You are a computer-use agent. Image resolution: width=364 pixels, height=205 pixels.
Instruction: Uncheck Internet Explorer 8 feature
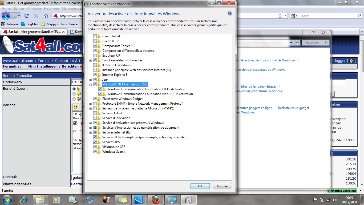95,75
